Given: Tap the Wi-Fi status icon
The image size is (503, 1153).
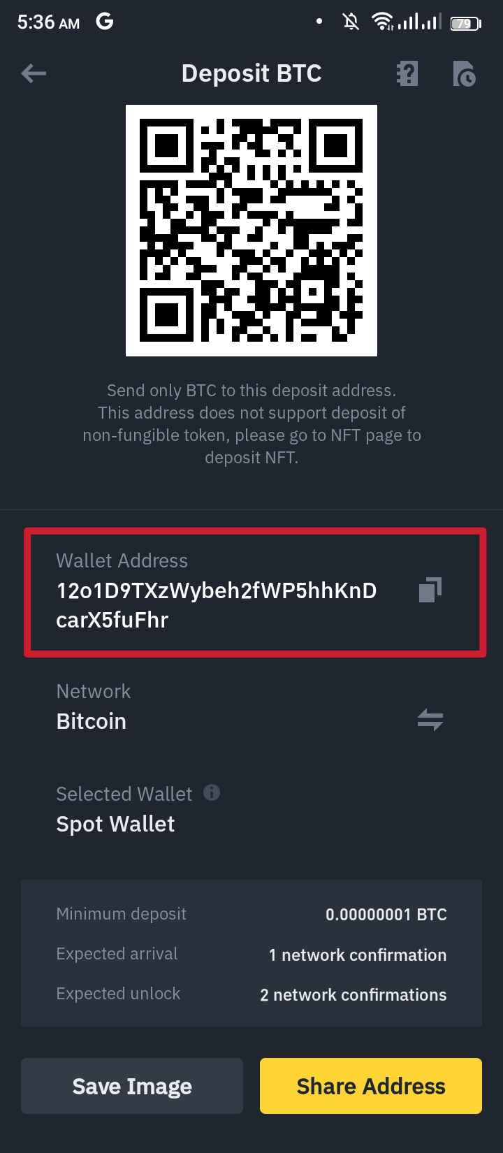Looking at the screenshot, I should (x=382, y=22).
